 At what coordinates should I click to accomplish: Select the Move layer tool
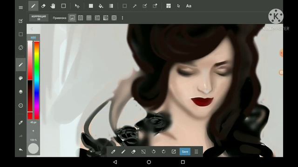click(77, 6)
